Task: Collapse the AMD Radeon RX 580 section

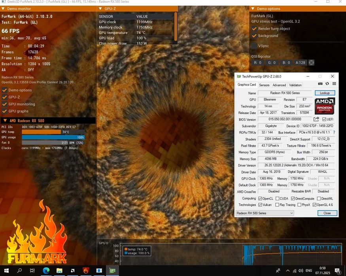Action: [x=5, y=121]
